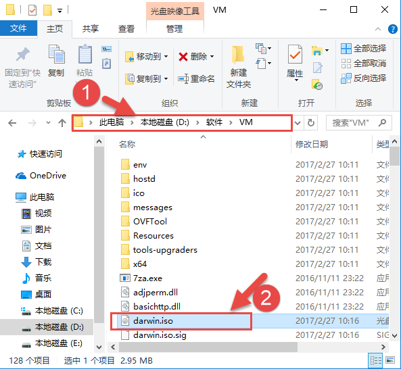Switch to large icons view in status bar

(390, 360)
